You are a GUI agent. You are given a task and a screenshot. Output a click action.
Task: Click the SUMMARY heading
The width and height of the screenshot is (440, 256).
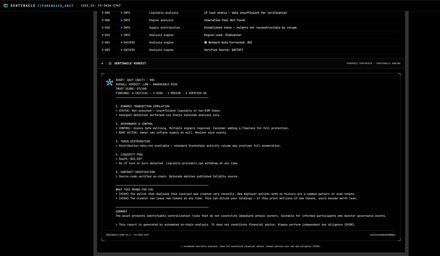pos(121,212)
